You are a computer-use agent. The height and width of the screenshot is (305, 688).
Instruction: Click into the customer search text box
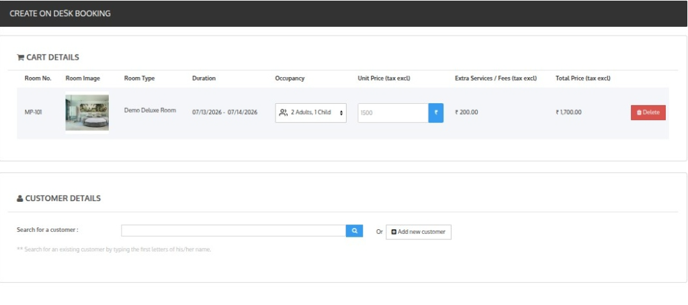233,231
